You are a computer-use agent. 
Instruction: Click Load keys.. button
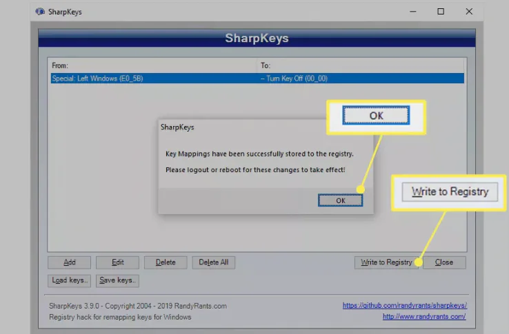[69, 280]
